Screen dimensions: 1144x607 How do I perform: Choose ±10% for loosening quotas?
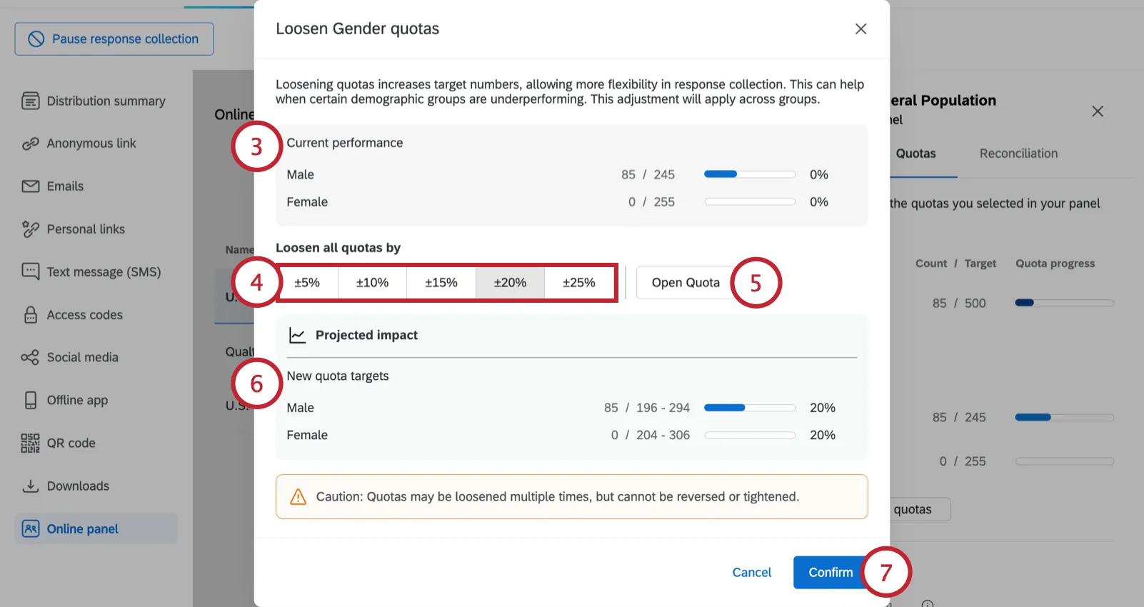371,282
